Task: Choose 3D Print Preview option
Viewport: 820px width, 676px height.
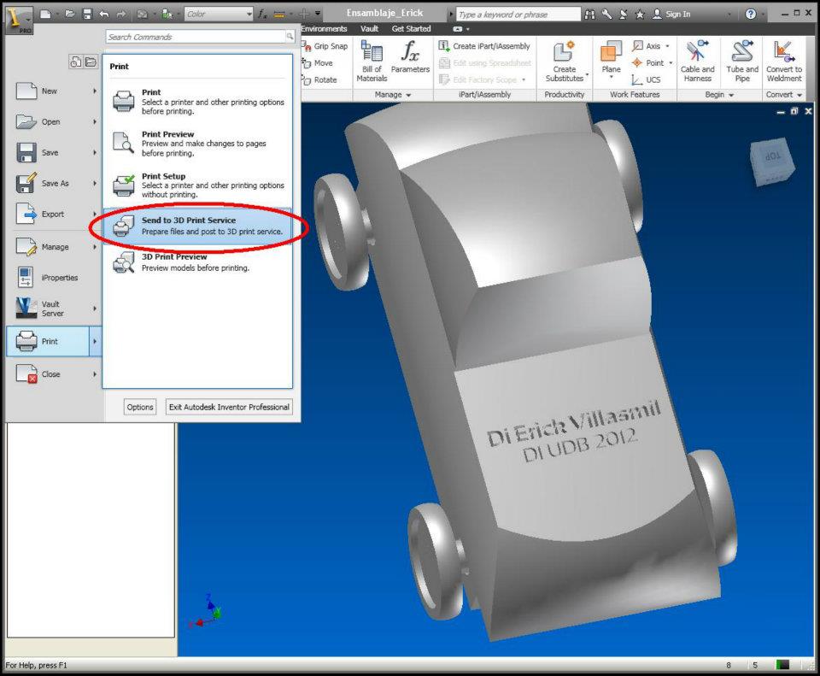Action: pos(197,262)
